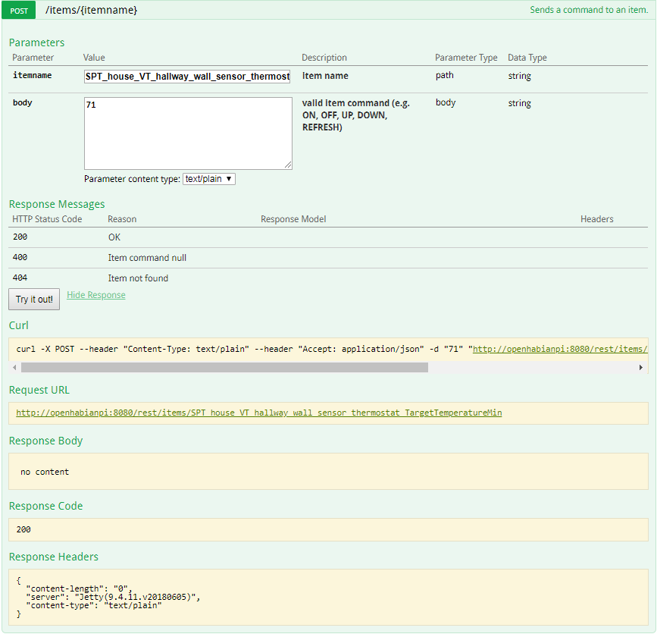Click the 'no content' Response Body text

[x=45, y=472]
